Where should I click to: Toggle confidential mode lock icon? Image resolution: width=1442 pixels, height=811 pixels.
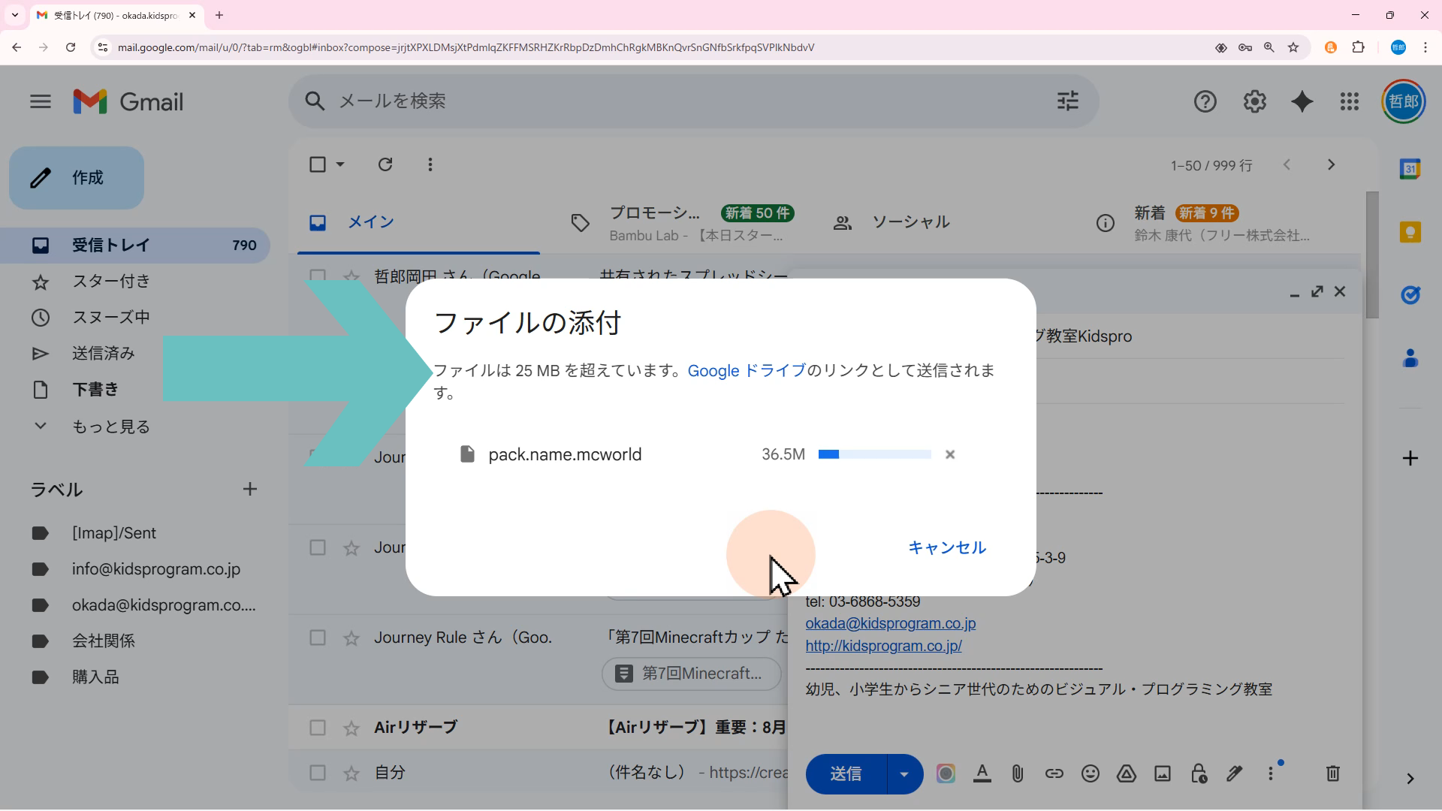coord(1199,773)
